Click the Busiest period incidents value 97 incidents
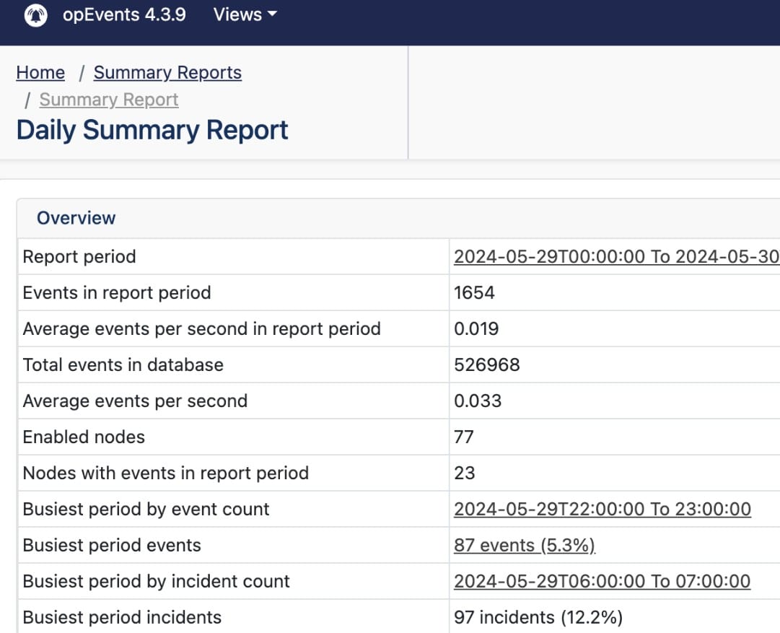Viewport: 780px width, 633px height. click(x=538, y=617)
